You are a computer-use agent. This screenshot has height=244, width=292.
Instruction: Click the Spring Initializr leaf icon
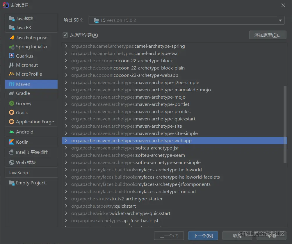point(12,47)
